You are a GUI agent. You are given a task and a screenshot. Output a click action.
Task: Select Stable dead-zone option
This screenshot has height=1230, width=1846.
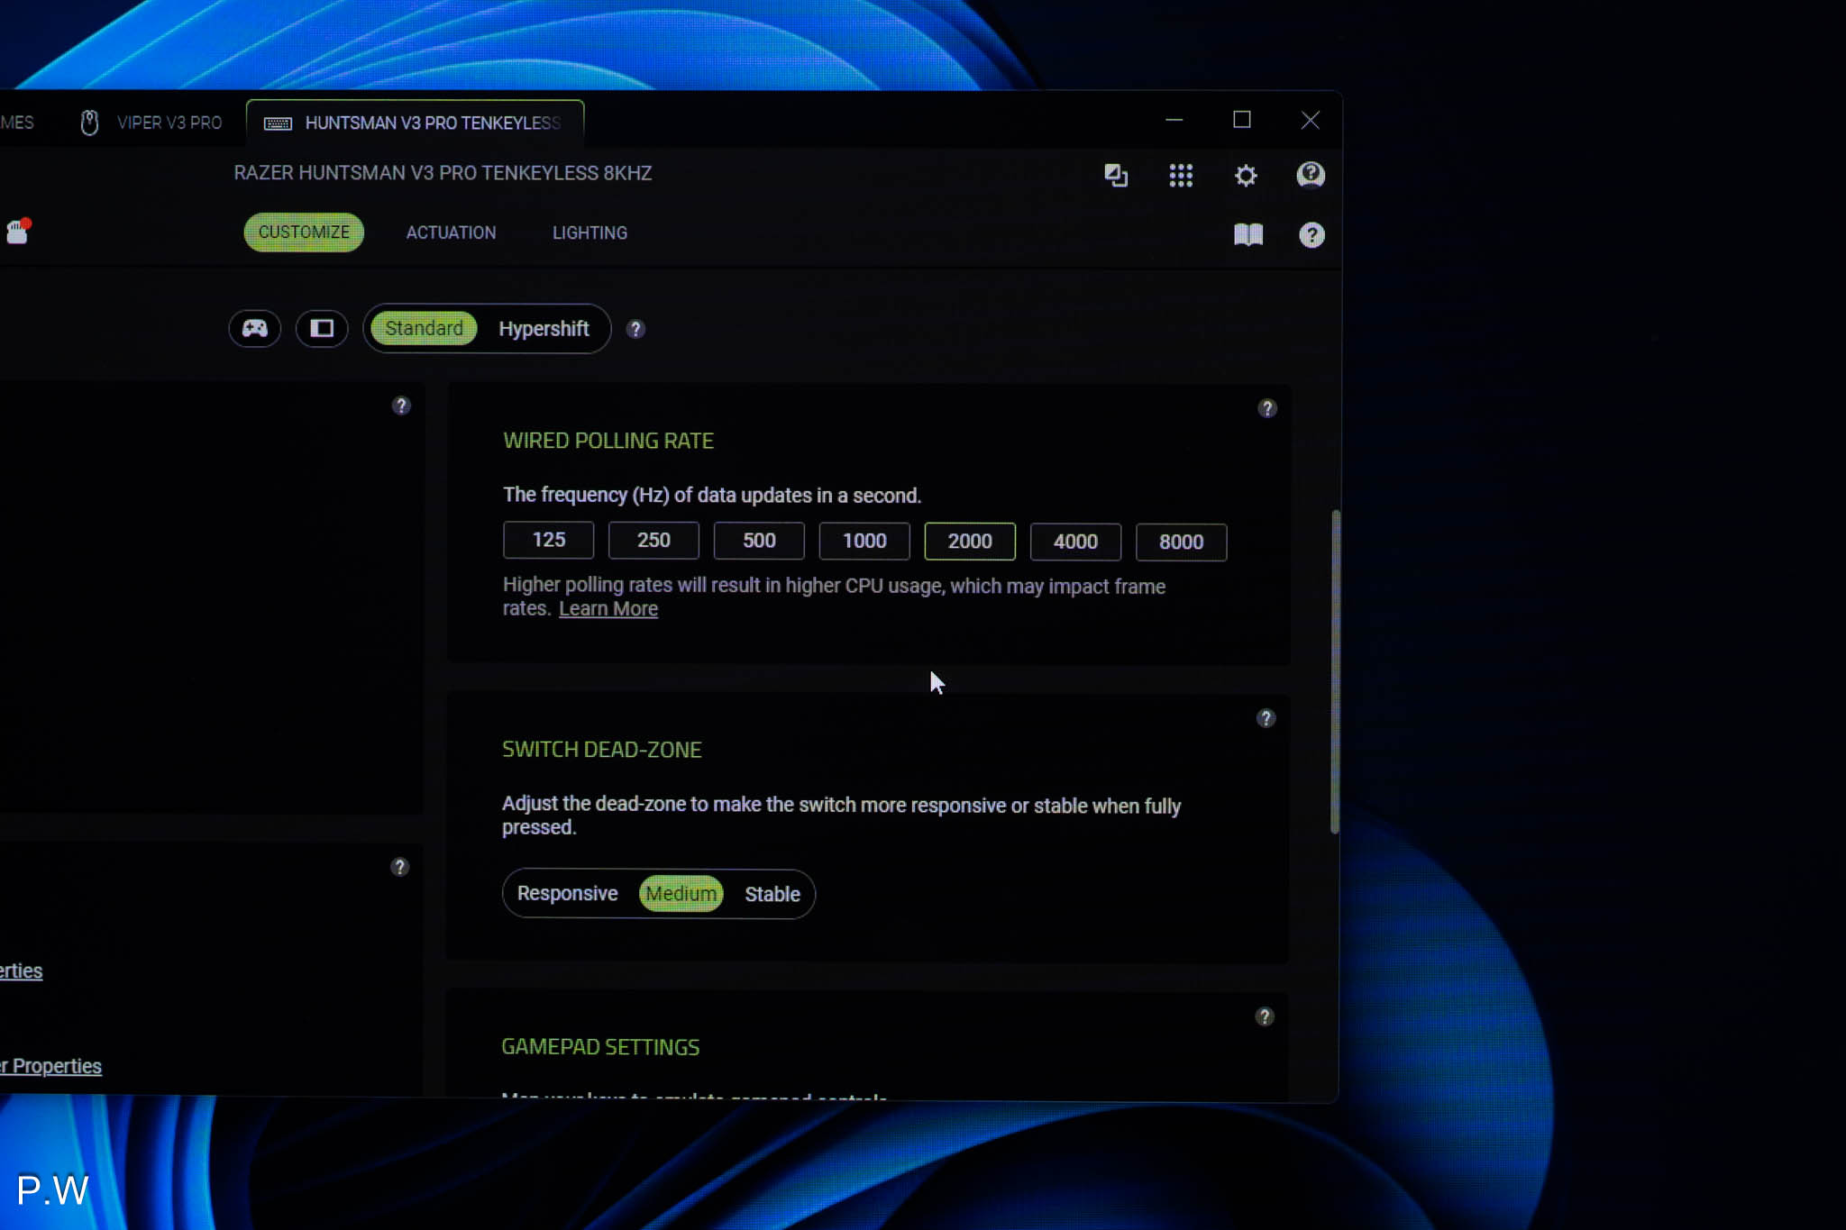pyautogui.click(x=772, y=894)
